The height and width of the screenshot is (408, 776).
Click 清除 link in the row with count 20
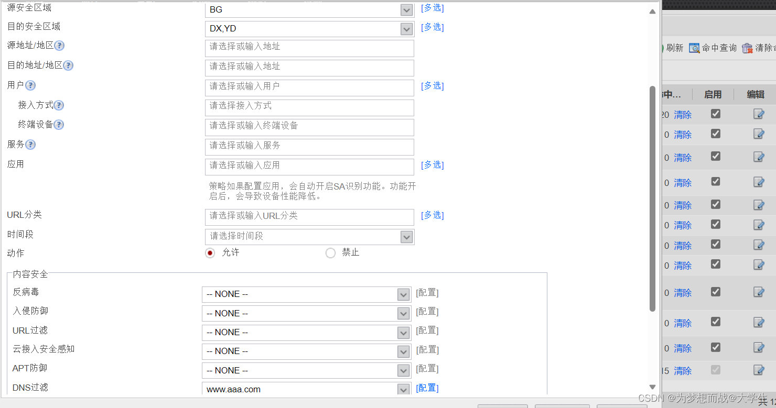(x=683, y=115)
